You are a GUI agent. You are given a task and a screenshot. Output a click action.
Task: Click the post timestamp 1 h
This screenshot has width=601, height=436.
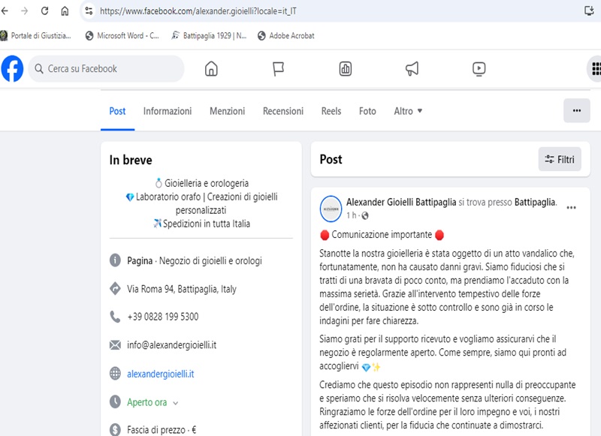(x=351, y=215)
